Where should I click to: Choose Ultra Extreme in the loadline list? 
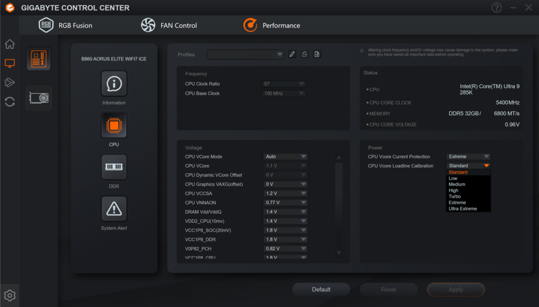click(x=468, y=208)
